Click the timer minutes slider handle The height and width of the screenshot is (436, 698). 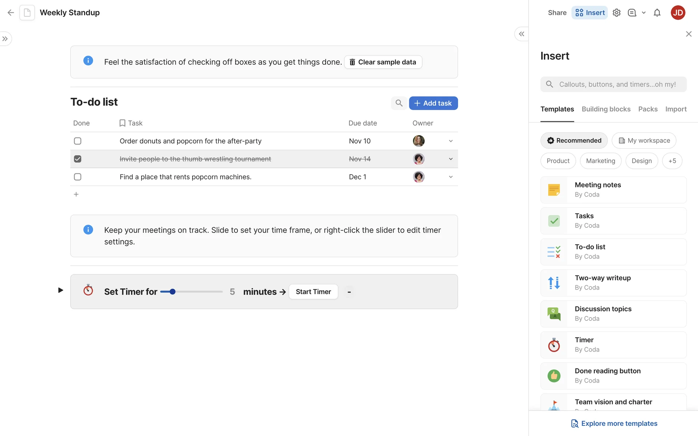(x=173, y=292)
